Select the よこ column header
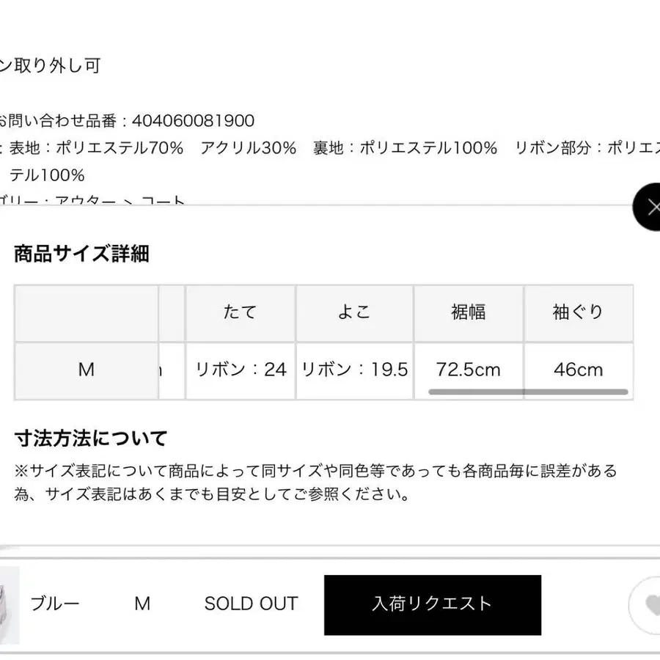Screen dimensions: 660x660 point(354,312)
